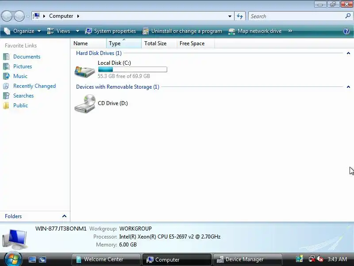Switch to Welcome Center taskbar button
This screenshot has height=266, width=354.
click(x=106, y=259)
